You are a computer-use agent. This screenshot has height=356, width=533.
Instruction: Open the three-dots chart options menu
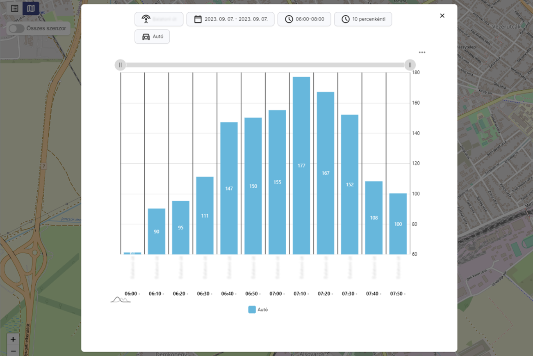tap(422, 53)
